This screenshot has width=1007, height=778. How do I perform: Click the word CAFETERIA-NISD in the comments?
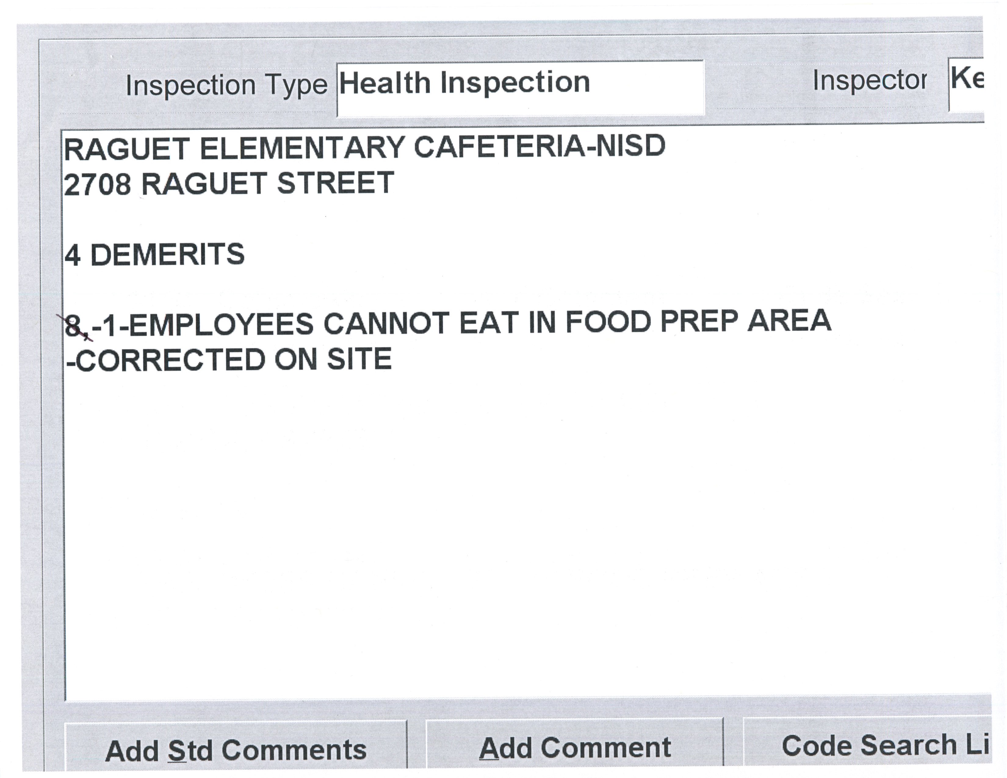[540, 147]
